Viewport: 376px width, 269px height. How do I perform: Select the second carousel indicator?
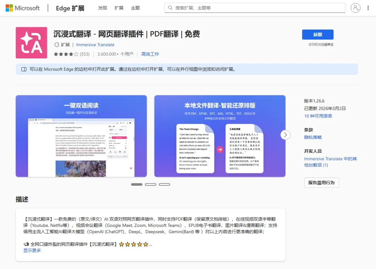click(x=151, y=184)
